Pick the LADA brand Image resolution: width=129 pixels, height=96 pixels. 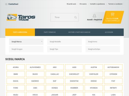[113, 94]
